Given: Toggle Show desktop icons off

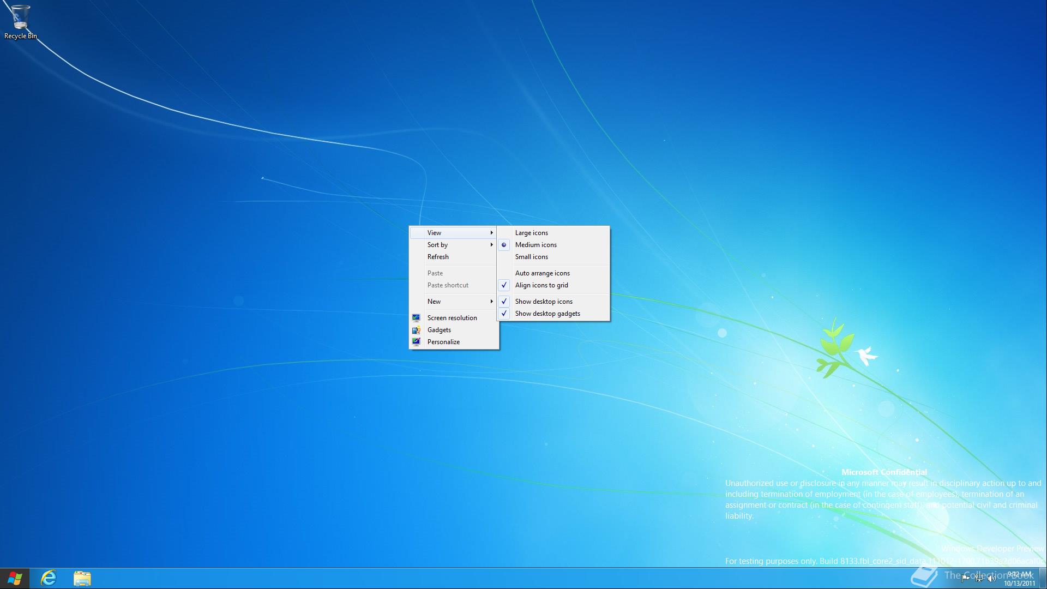Looking at the screenshot, I should pos(553,301).
